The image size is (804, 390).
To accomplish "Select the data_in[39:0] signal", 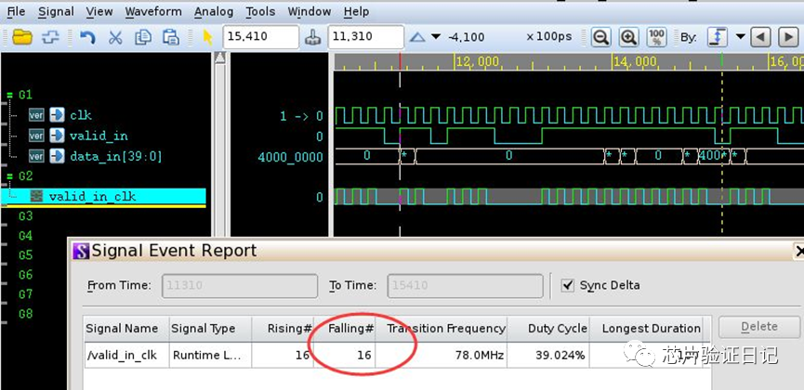I will click(x=116, y=156).
